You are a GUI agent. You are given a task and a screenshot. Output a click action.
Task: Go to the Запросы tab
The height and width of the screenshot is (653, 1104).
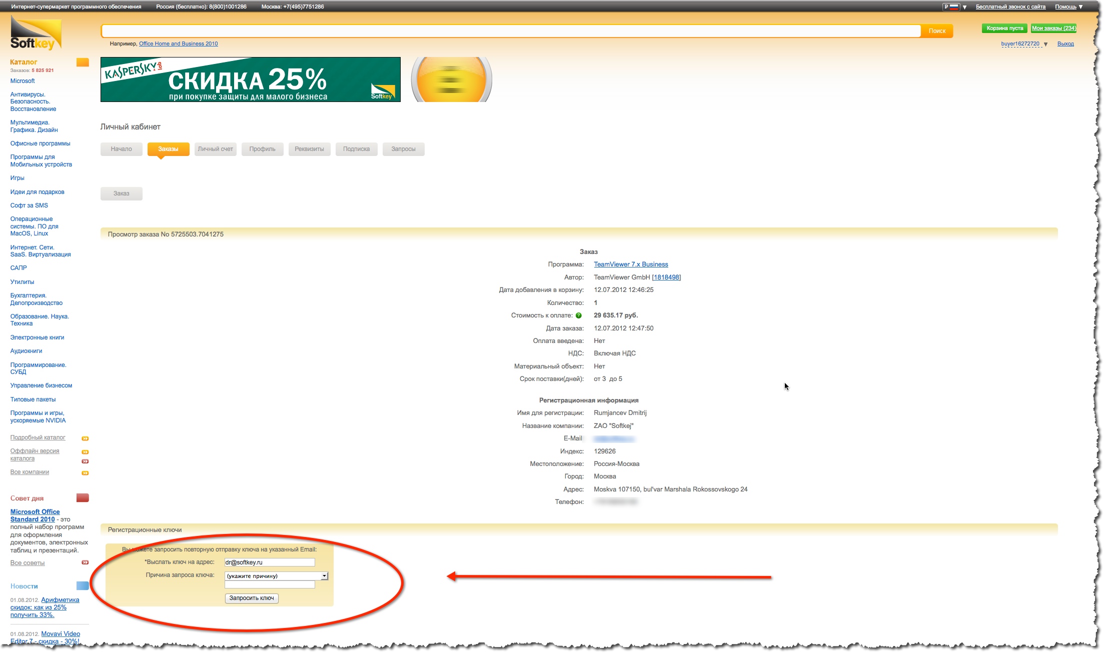[x=403, y=149]
